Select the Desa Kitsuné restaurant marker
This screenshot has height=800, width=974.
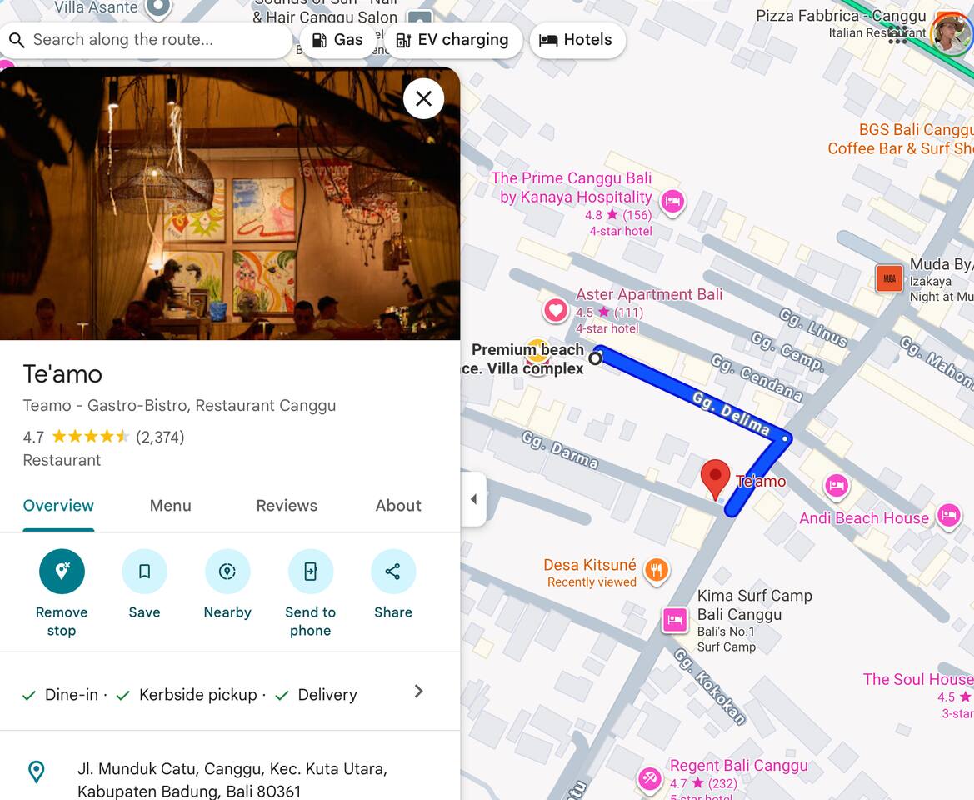657,571
